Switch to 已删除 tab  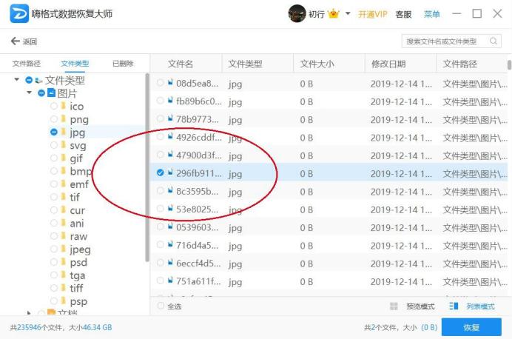pyautogui.click(x=123, y=64)
